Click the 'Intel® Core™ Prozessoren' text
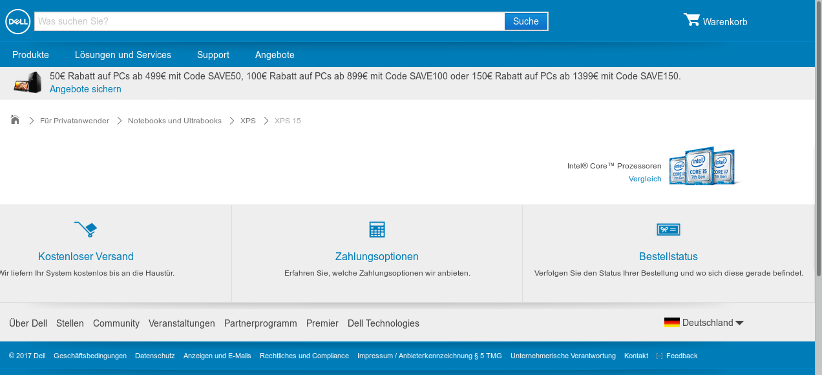The width and height of the screenshot is (822, 375). 615,166
